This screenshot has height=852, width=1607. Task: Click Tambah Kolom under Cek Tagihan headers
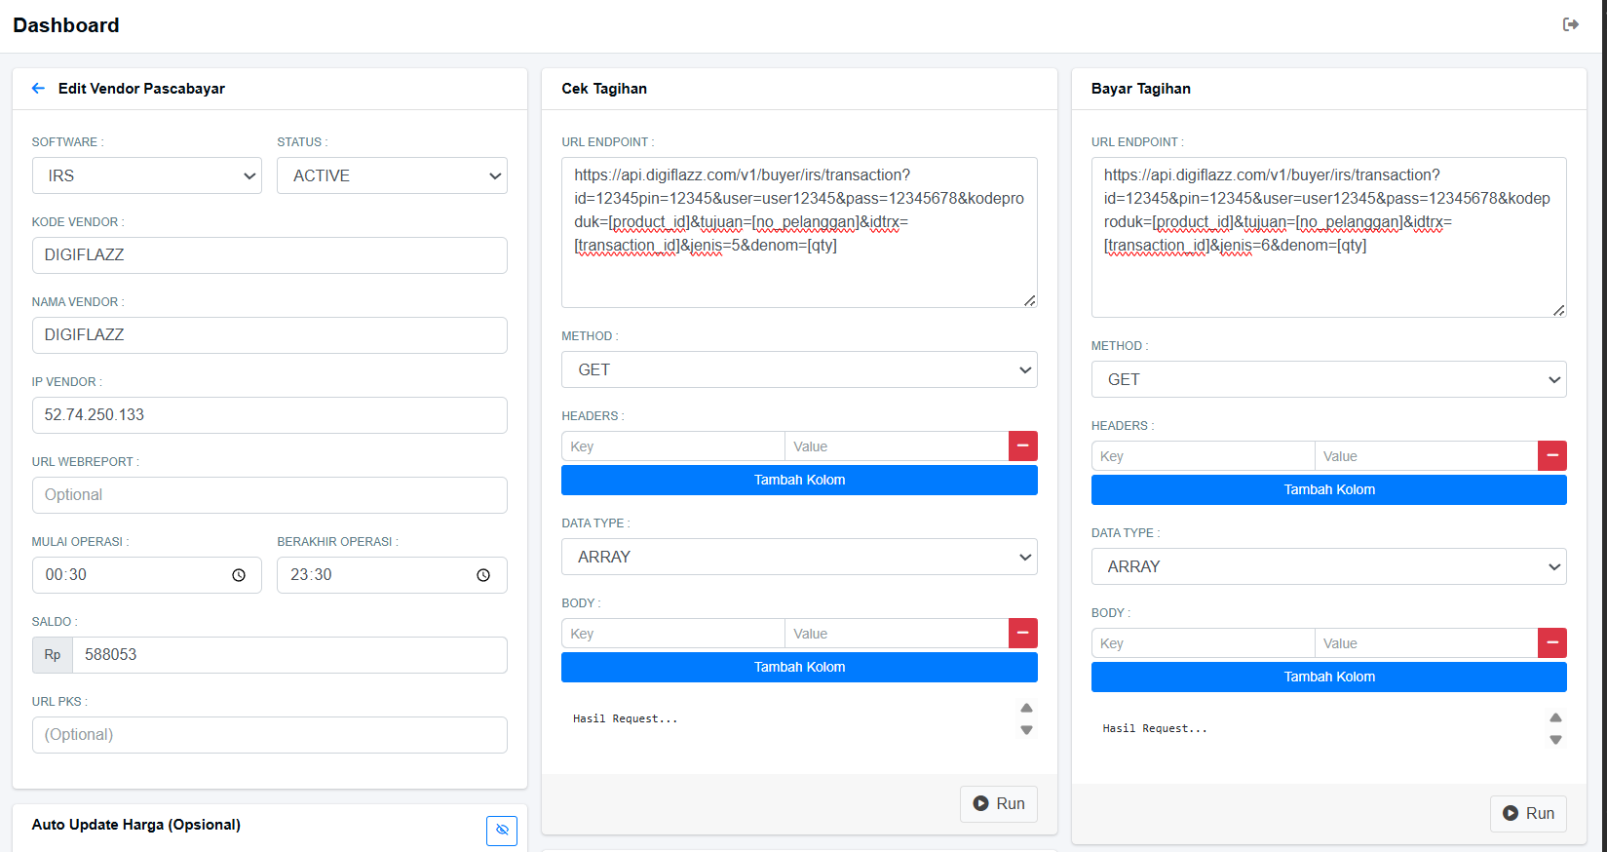click(799, 481)
